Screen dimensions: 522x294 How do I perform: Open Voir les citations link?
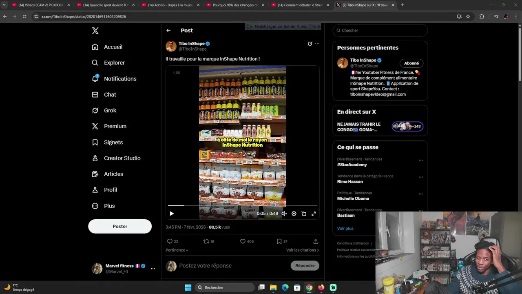(x=303, y=250)
